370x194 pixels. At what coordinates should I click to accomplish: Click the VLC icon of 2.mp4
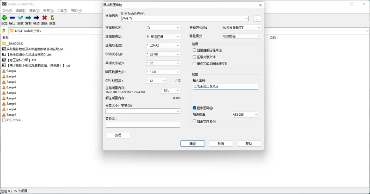click(4, 109)
